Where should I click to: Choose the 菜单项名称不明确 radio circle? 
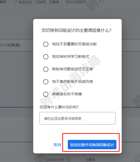[x=46, y=94]
